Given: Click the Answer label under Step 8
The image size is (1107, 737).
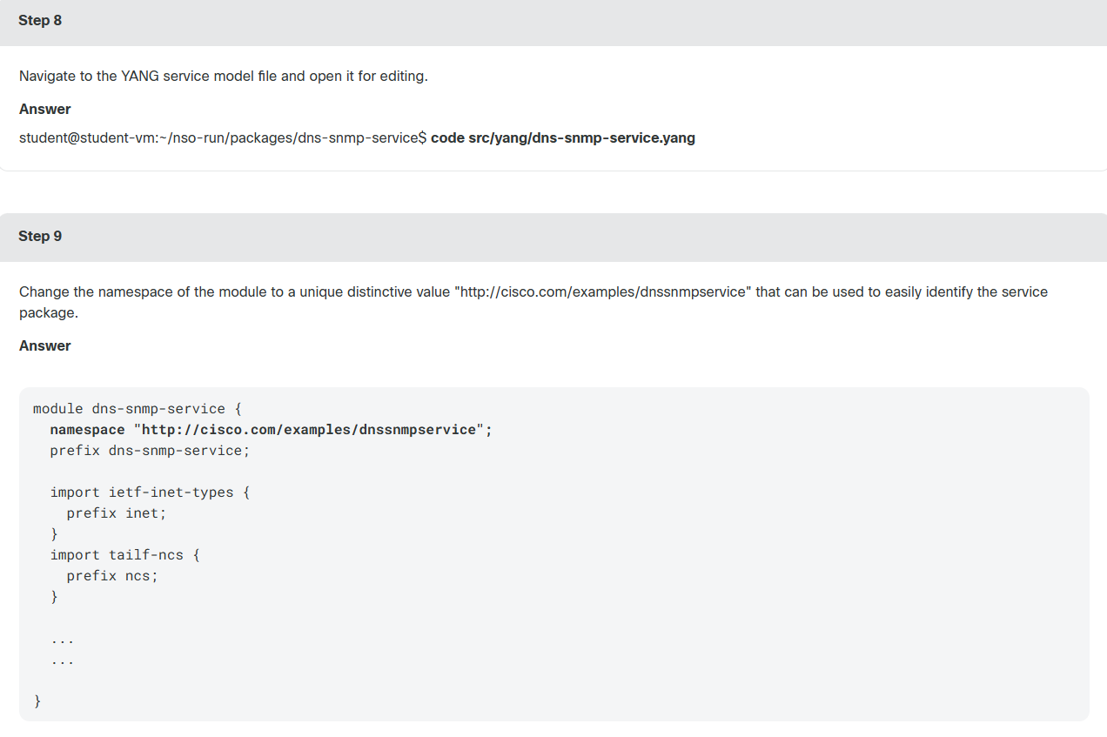Looking at the screenshot, I should (x=45, y=109).
